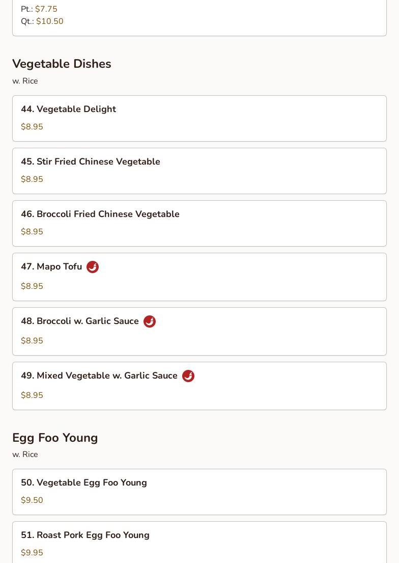Click the Qt. $10.50 price option
Screen dimensions: 399x563
49,21
